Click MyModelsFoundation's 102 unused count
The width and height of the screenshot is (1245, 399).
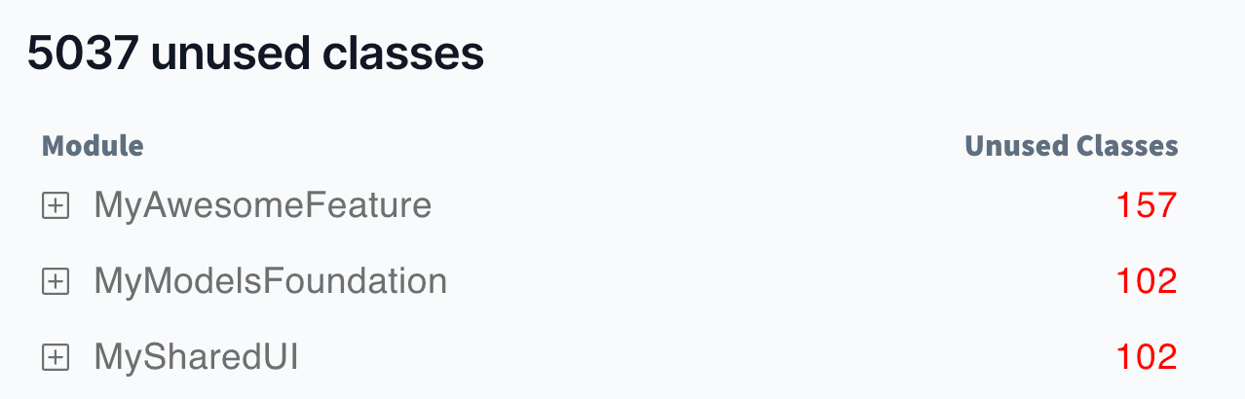click(1146, 281)
